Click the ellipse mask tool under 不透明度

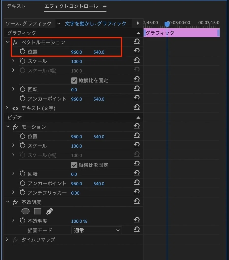point(25,211)
